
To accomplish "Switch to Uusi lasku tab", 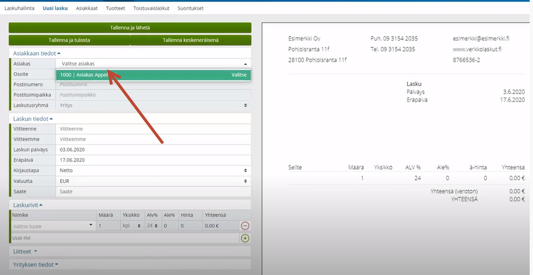I will coord(55,8).
